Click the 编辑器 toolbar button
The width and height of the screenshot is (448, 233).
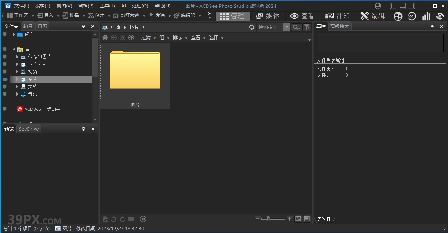point(184,16)
